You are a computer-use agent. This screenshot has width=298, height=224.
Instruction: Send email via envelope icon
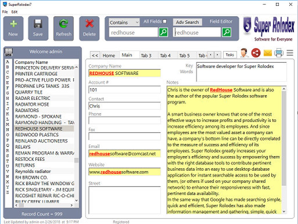tap(268, 53)
